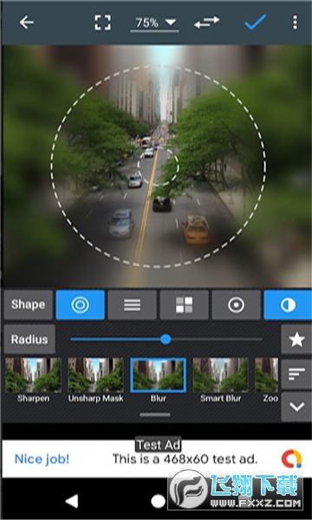
Task: Go back with the top-left arrow
Action: 26,23
